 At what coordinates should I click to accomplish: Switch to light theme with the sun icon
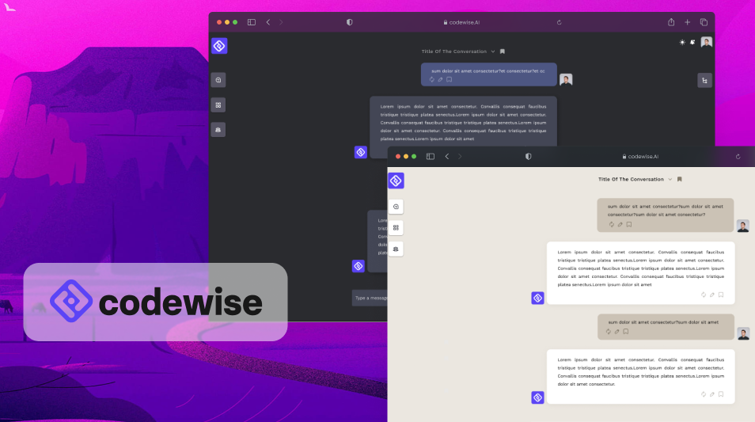coord(682,43)
